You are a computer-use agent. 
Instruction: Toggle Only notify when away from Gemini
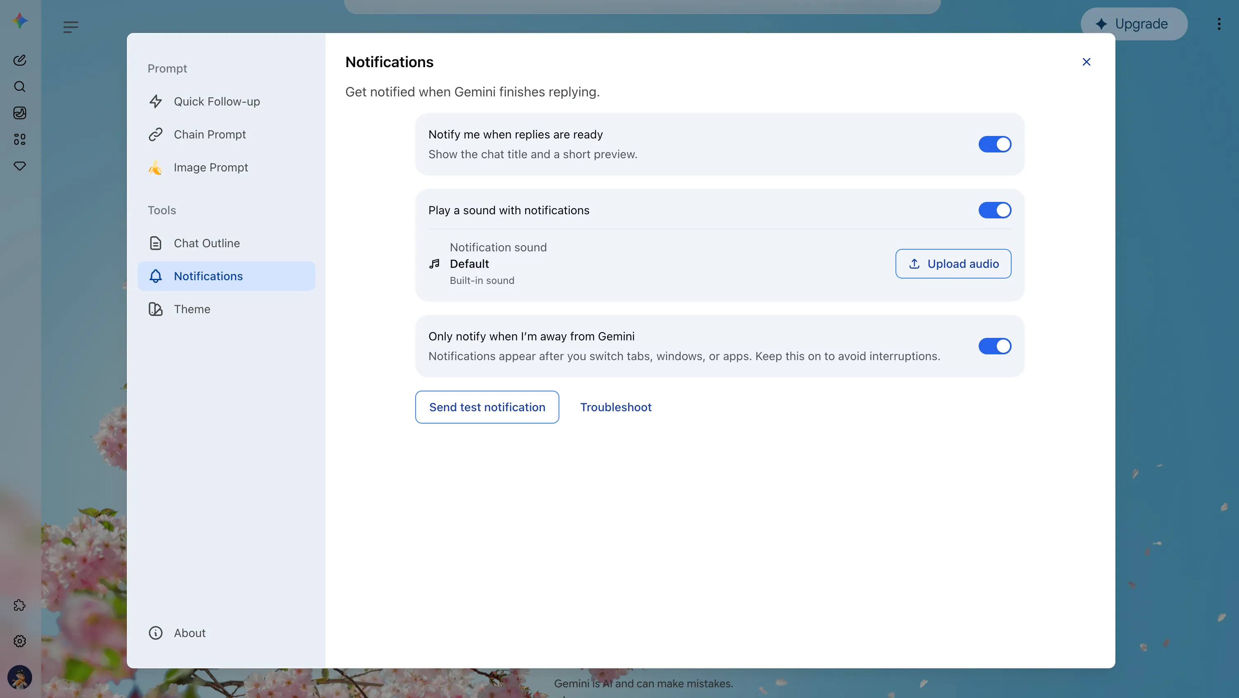pyautogui.click(x=995, y=347)
